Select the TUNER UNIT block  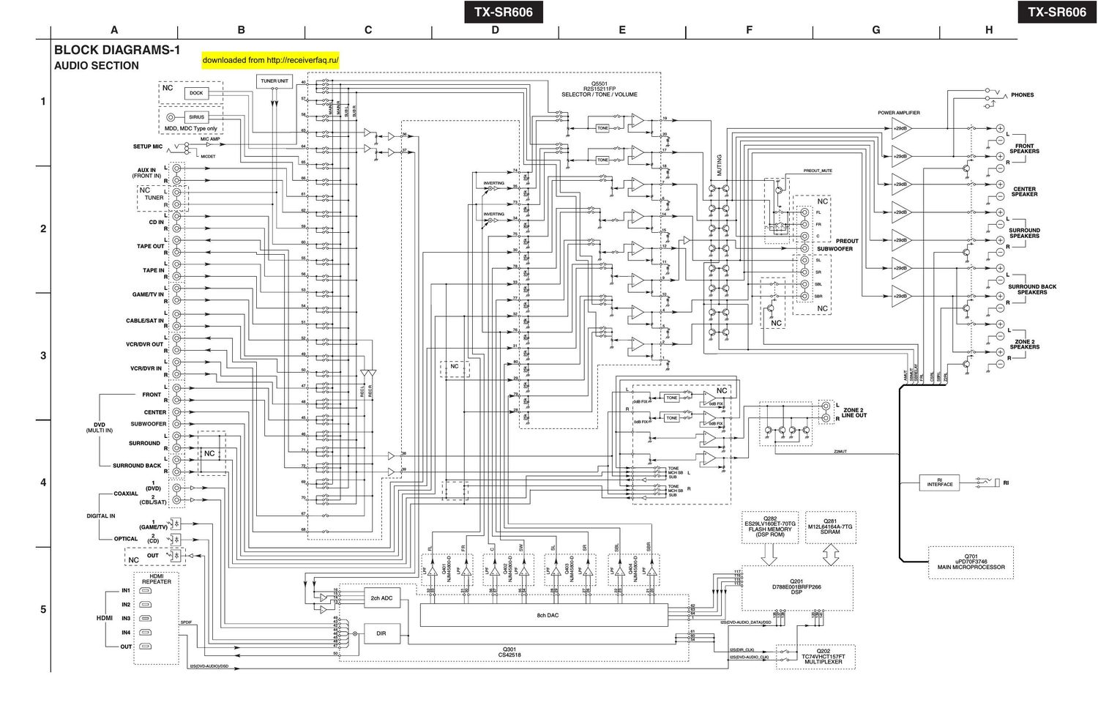point(274,81)
